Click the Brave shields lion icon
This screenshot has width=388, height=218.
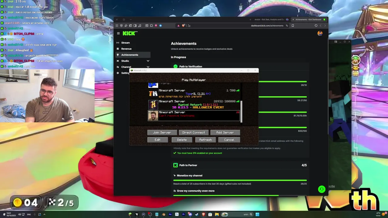point(183,25)
